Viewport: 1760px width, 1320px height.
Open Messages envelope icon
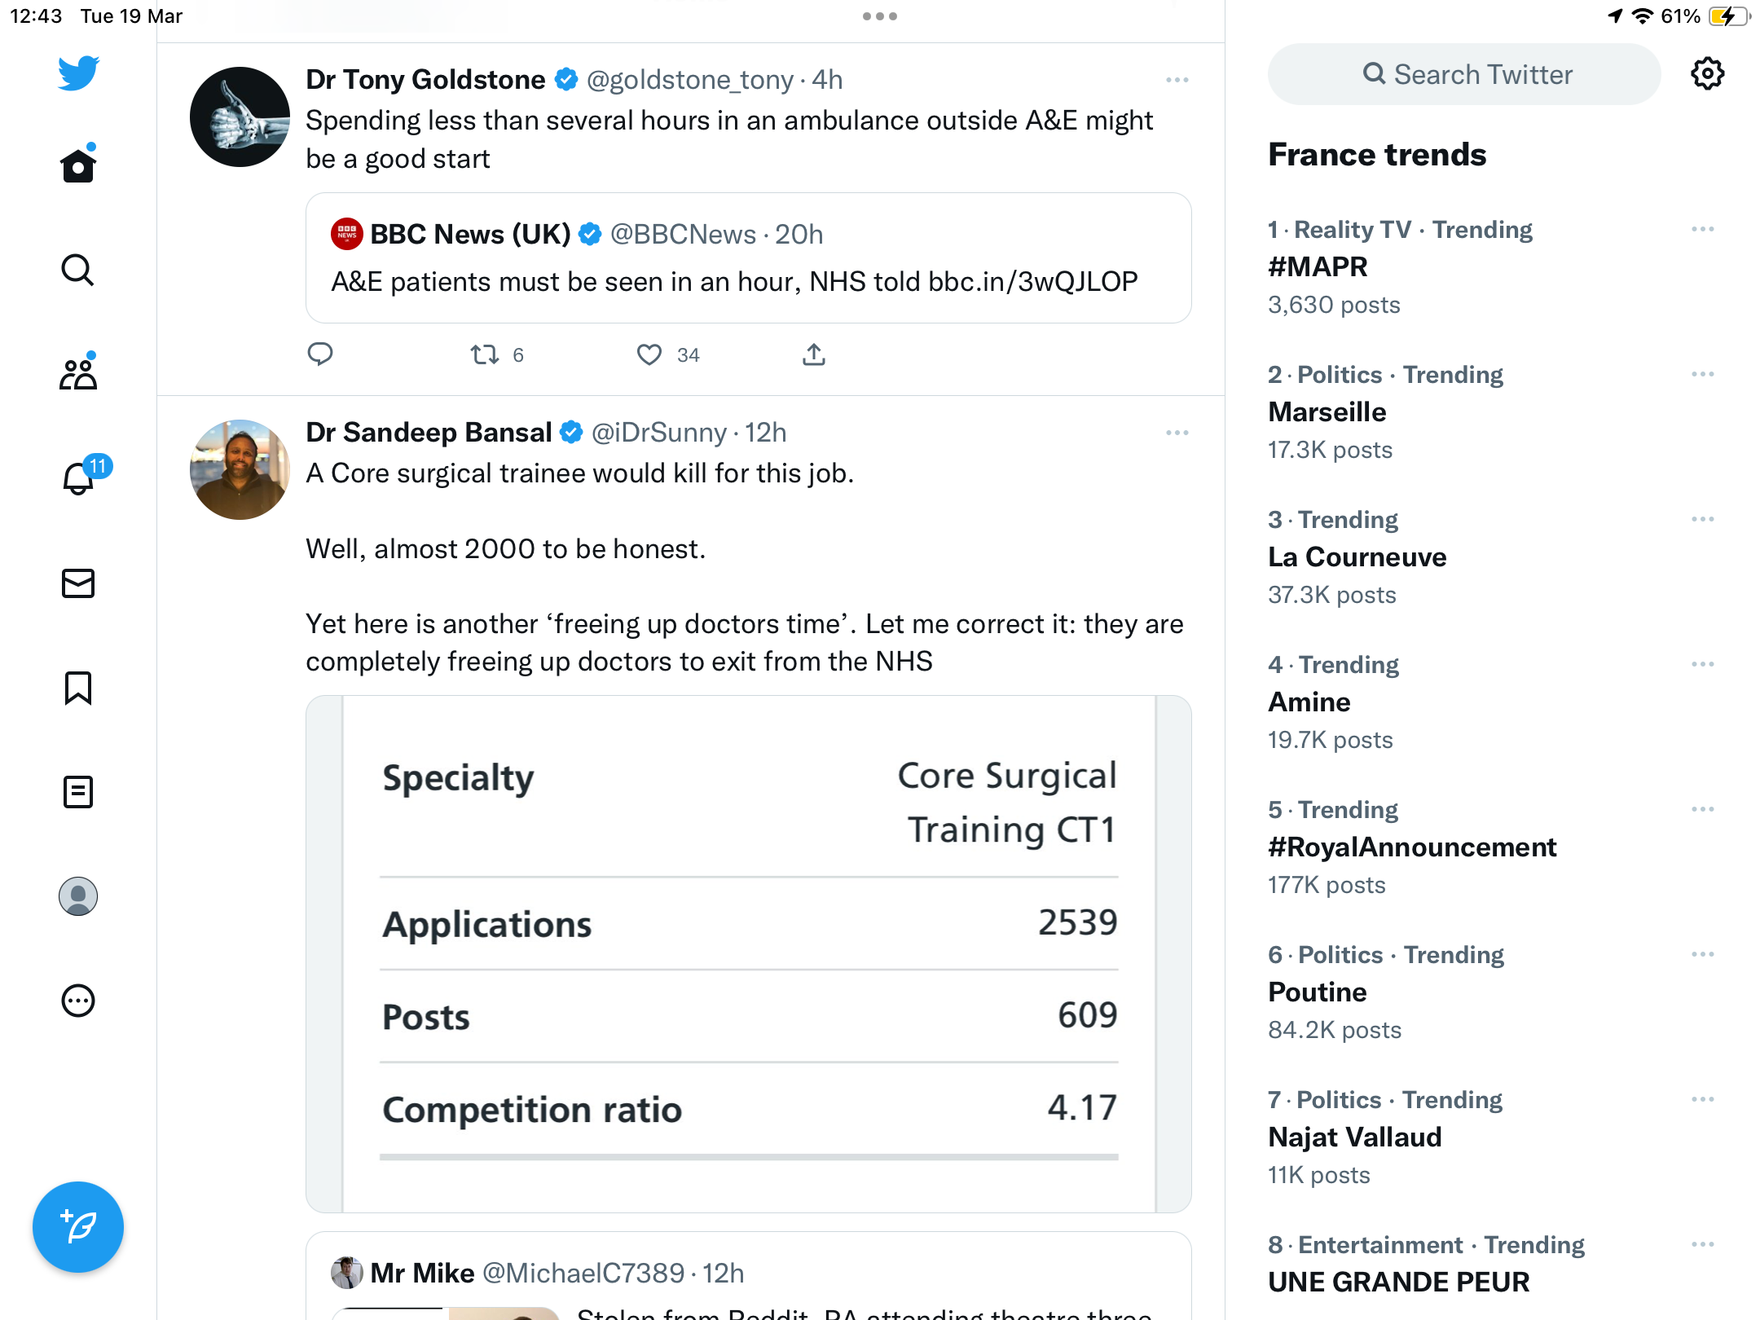tap(78, 583)
